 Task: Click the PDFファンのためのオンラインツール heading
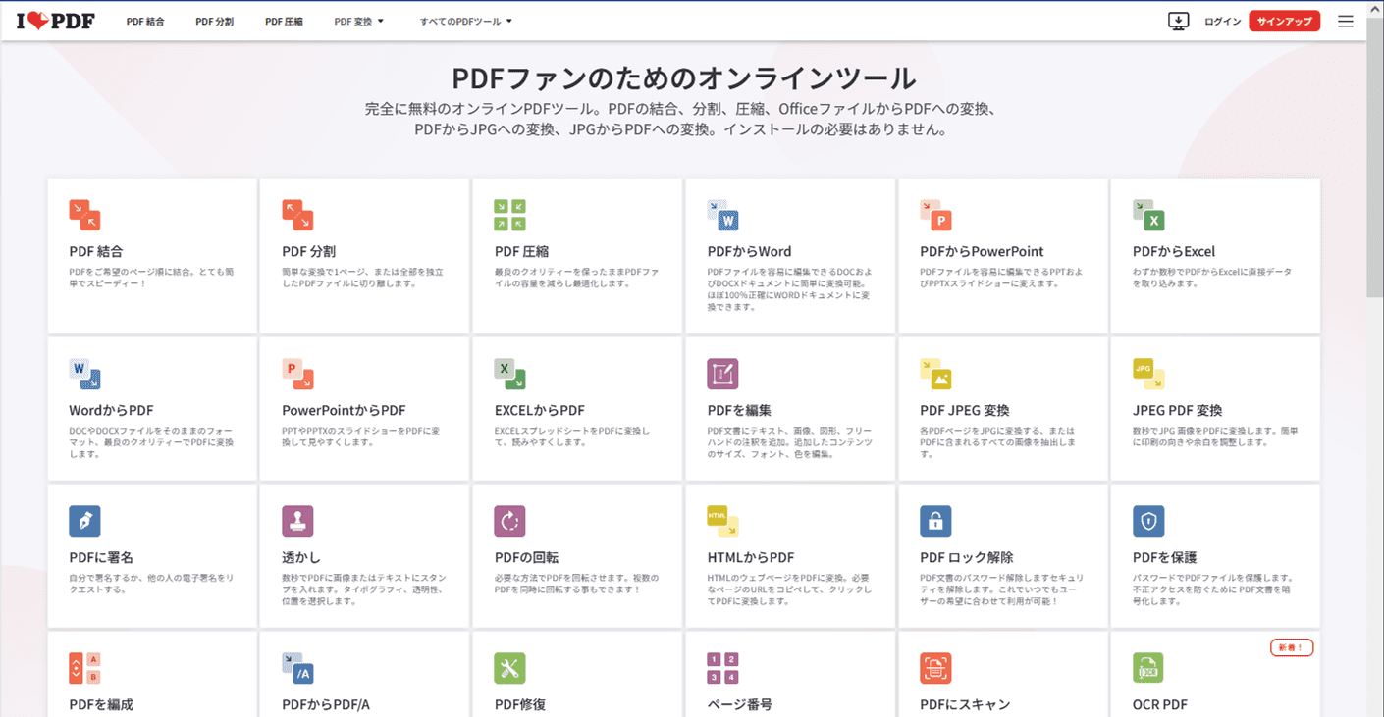pos(684,78)
